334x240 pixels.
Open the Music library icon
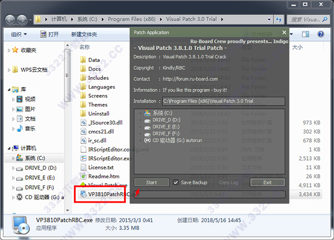click(19, 128)
